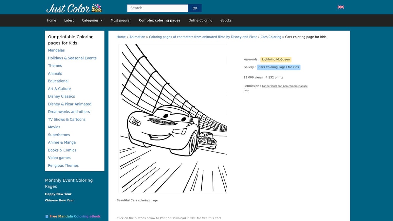The width and height of the screenshot is (393, 221).
Task: Click into the Search input field
Action: coord(157,8)
